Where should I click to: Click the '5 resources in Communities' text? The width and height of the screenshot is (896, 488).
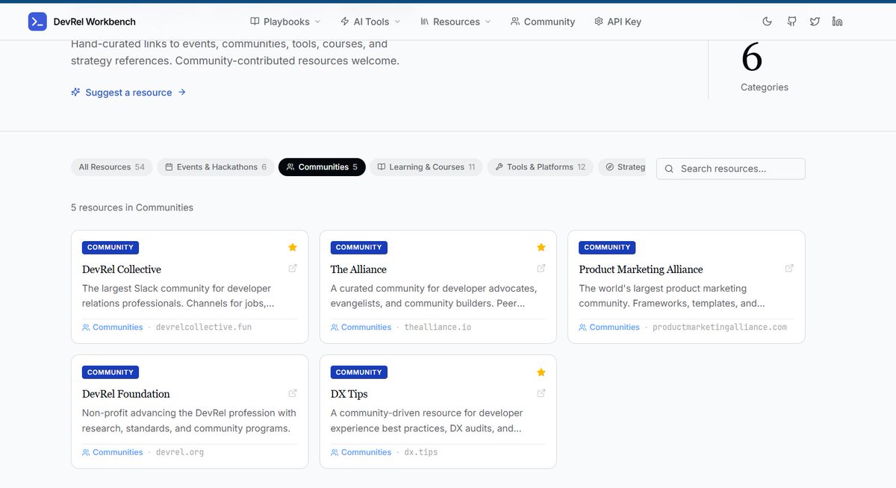(x=132, y=207)
